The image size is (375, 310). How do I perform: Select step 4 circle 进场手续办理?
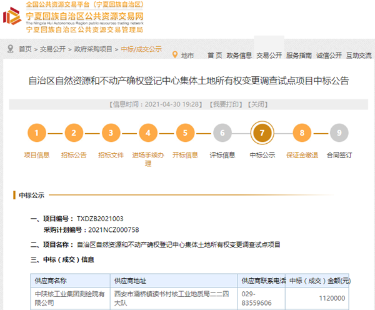point(147,132)
